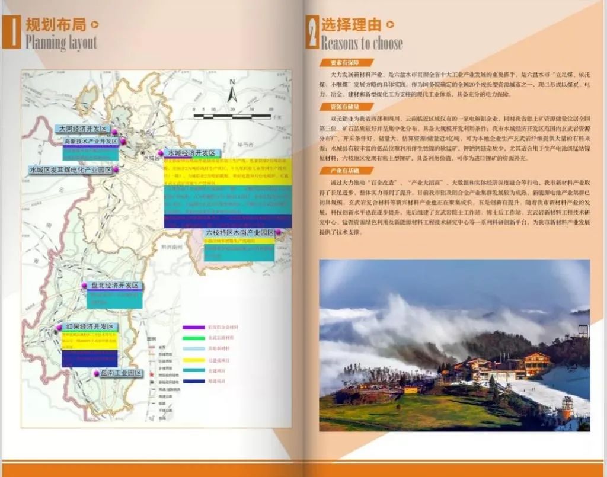This screenshot has width=607, height=477.
Task: Click the navy legend swatch for 筹建项目
Action: pos(194,382)
